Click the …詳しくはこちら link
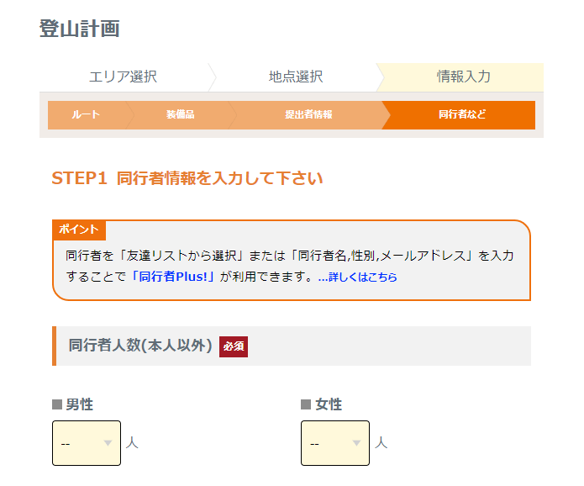This screenshot has width=584, height=486. 357,277
